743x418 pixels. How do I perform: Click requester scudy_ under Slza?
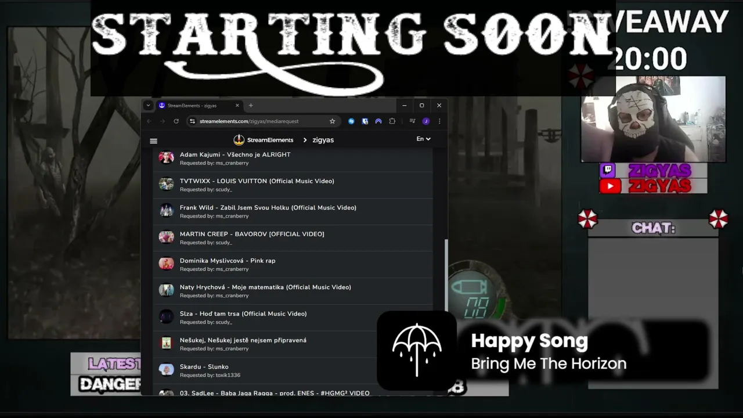point(223,322)
